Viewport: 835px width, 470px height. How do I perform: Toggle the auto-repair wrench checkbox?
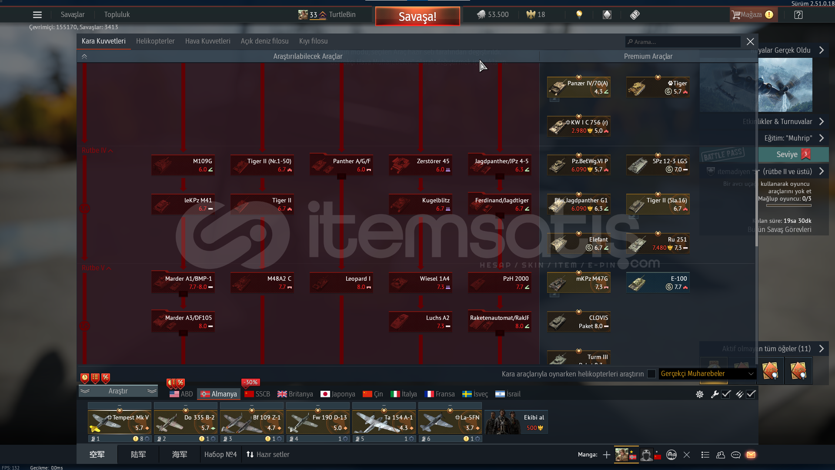coord(726,394)
